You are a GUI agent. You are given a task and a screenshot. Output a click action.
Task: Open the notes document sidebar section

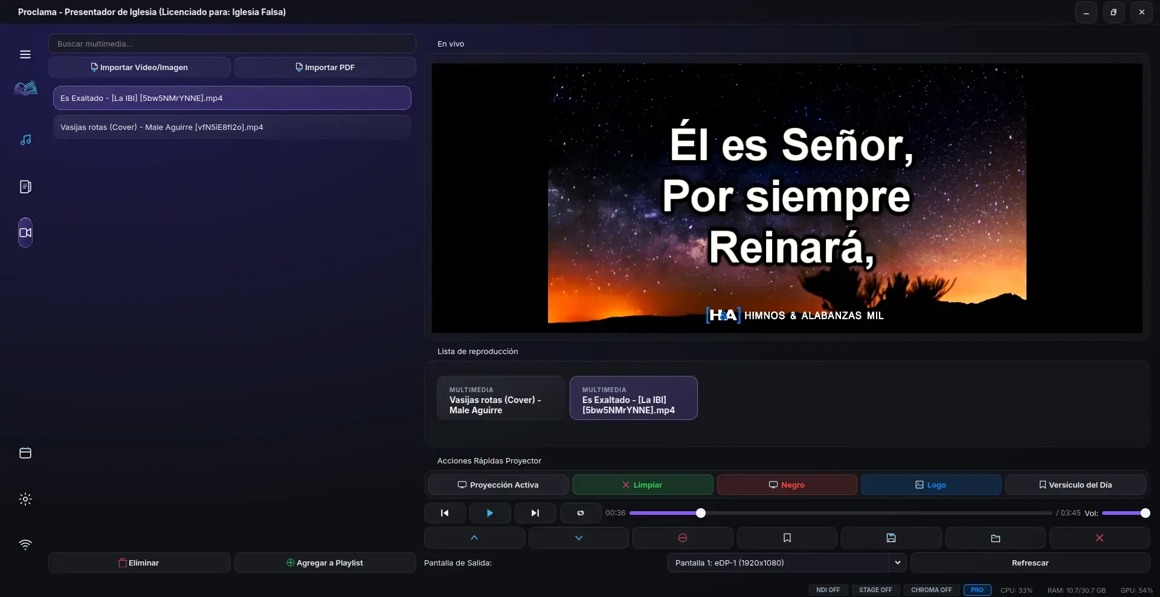coord(25,187)
